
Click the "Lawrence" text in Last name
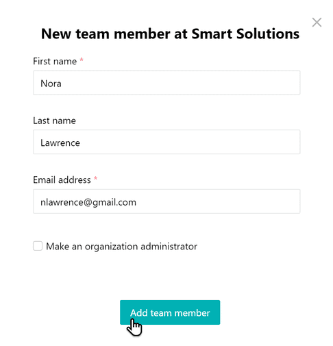60,143
